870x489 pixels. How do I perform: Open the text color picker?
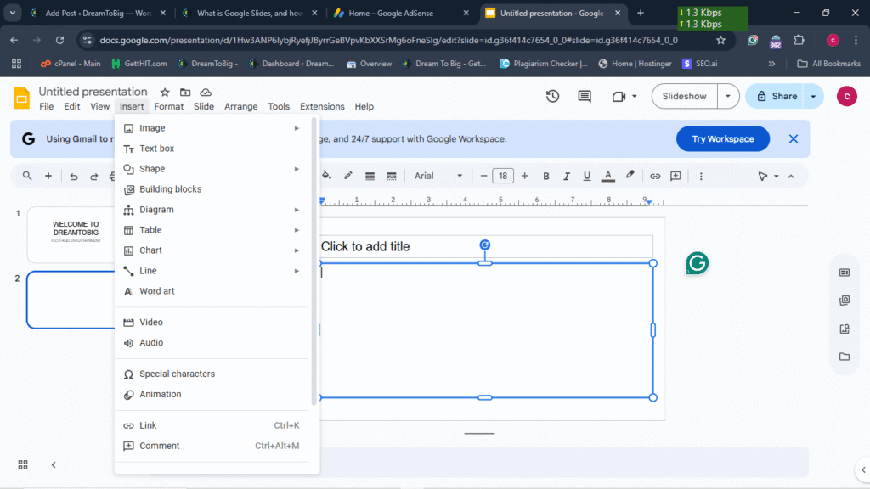pos(608,176)
